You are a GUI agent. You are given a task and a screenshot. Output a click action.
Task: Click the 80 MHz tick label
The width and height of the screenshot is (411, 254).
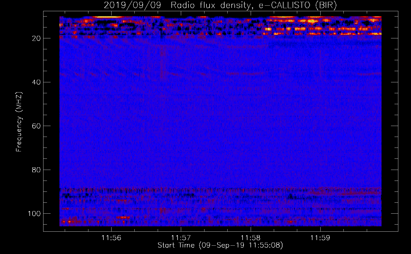click(36, 170)
